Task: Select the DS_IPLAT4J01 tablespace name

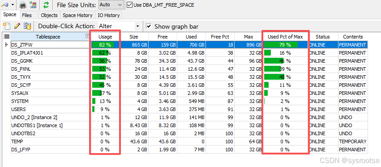Action: tap(27, 53)
